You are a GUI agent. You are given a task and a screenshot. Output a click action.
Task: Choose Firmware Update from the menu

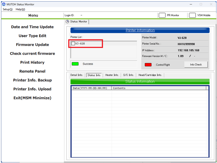click(32, 45)
